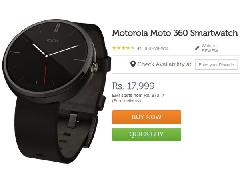
Task: Select the half-filled fifth rating star
Action: coord(132,48)
